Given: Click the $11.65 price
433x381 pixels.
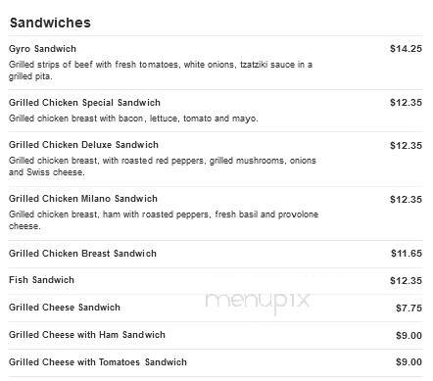Looking at the screenshot, I should (407, 254).
